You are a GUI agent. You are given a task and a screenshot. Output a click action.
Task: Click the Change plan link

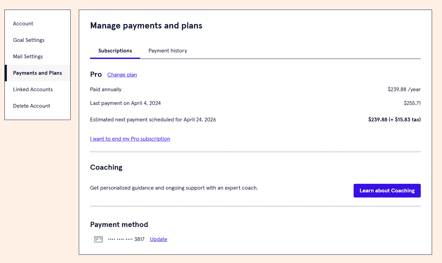(122, 75)
